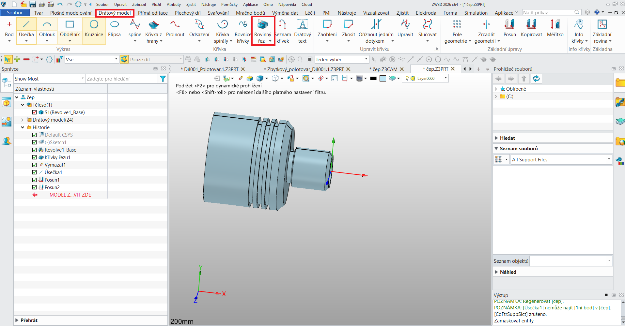625x326 pixels.
Task: Pick the Elipsa ellipse tool
Action: pyautogui.click(x=114, y=28)
